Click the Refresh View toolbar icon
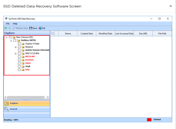Viewport: 176px width, 129px height. [14, 28]
